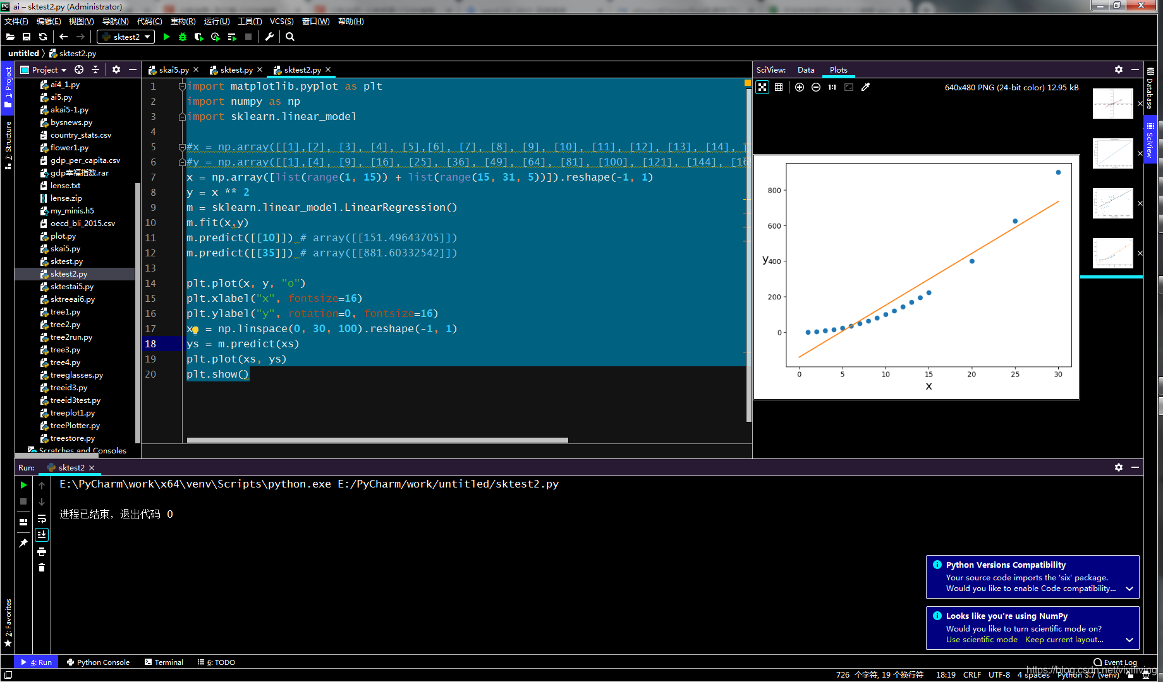Pin the Run tab with the pin icon
Screen dimensions: 1163x682
point(23,542)
